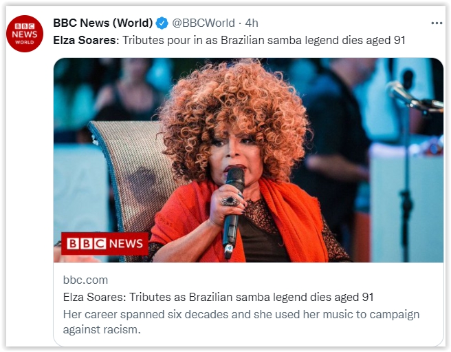Click the ring on the singer's hand

(x=229, y=200)
